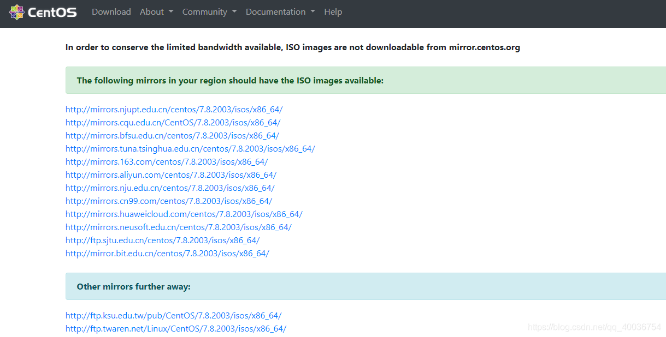The height and width of the screenshot is (337, 666).
Task: Open the mirrors.163.com mirror link
Action: pos(167,162)
